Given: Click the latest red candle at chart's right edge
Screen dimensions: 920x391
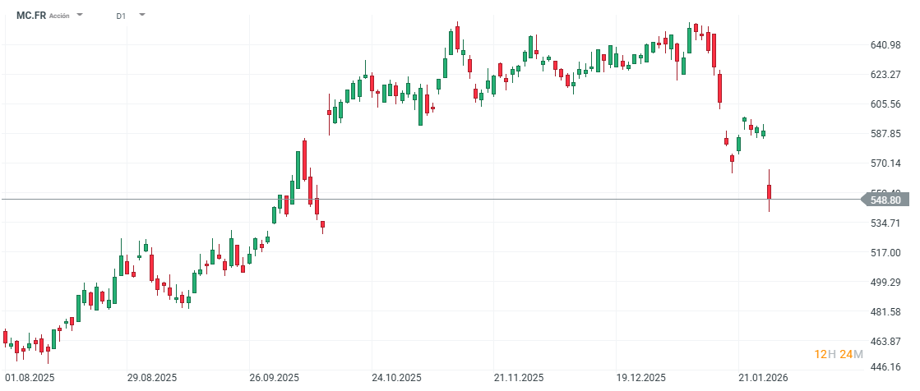Looking at the screenshot, I should click(770, 191).
